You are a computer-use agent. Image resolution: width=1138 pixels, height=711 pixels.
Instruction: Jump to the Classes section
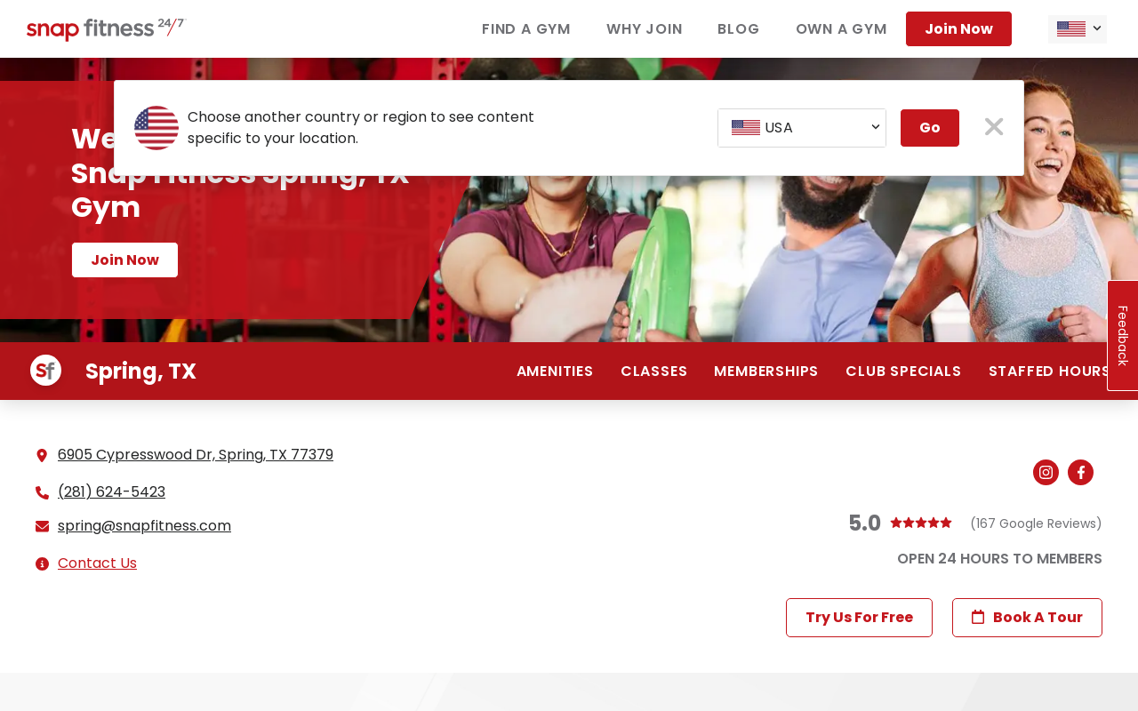coord(653,371)
